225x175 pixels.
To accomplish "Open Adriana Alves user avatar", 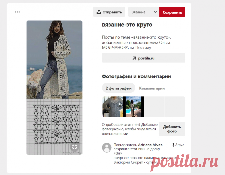I will 107,148.
